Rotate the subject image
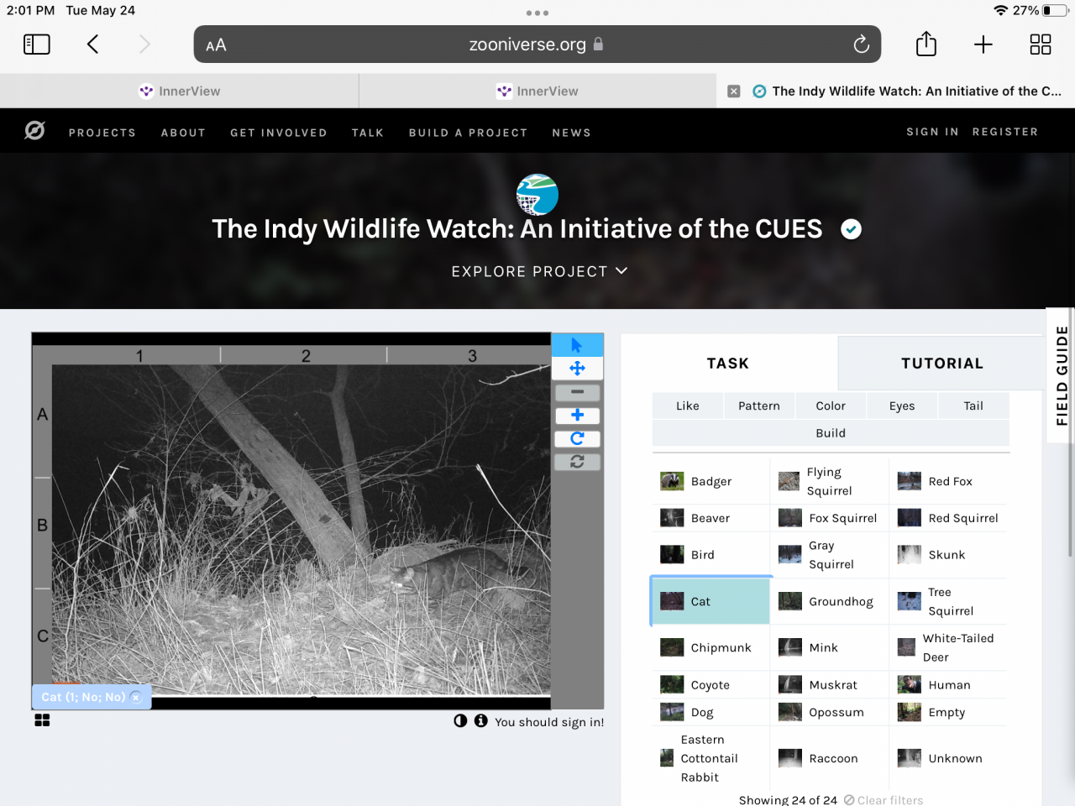The width and height of the screenshot is (1075, 806). click(577, 438)
